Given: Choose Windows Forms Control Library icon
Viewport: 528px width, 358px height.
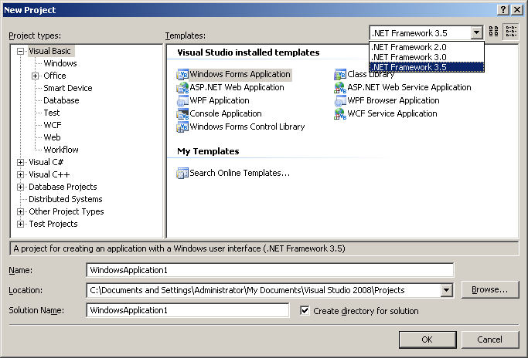Looking at the screenshot, I should click(x=182, y=127).
